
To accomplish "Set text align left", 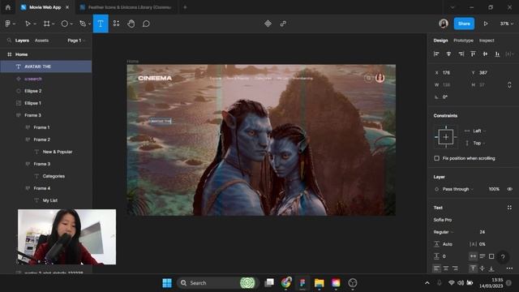I will 436,268.
